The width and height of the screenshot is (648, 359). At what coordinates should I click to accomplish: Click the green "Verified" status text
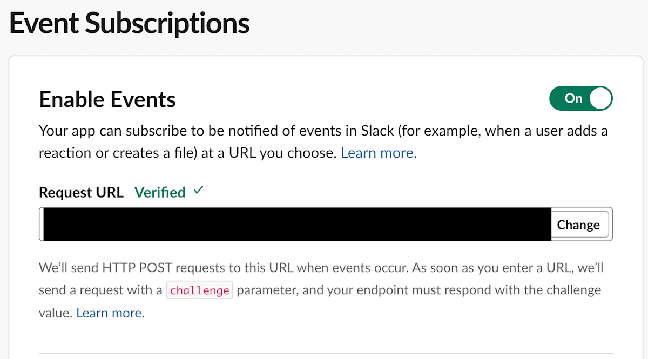pyautogui.click(x=159, y=192)
